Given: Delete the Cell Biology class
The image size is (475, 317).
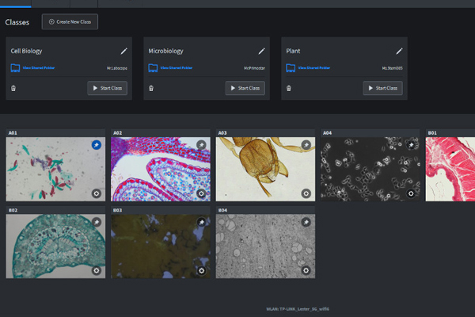Looking at the screenshot, I should (x=14, y=88).
